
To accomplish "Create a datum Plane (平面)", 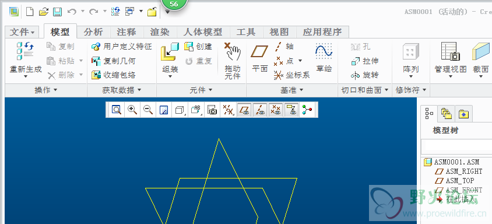I will [259, 51].
